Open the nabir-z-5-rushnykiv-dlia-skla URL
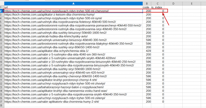This screenshot has height=108, width=206. [55, 55]
